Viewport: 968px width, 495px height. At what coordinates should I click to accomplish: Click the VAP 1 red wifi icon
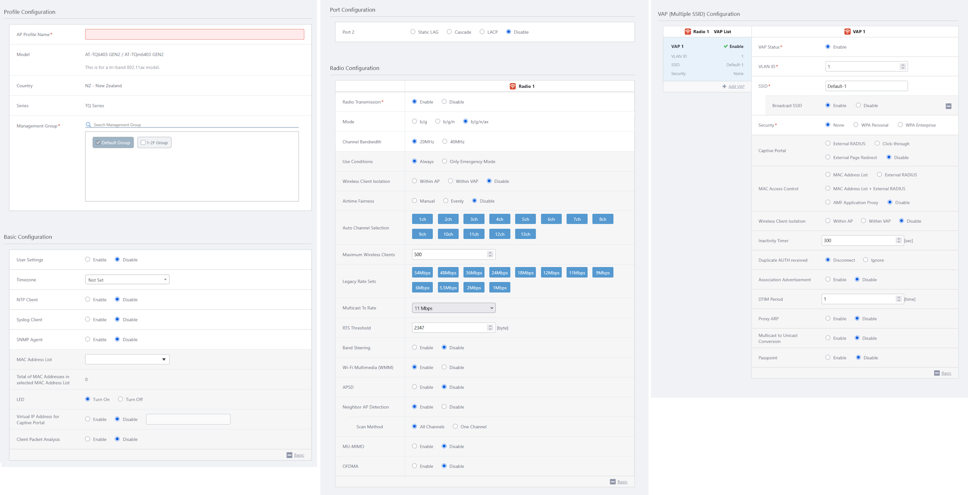coord(847,31)
